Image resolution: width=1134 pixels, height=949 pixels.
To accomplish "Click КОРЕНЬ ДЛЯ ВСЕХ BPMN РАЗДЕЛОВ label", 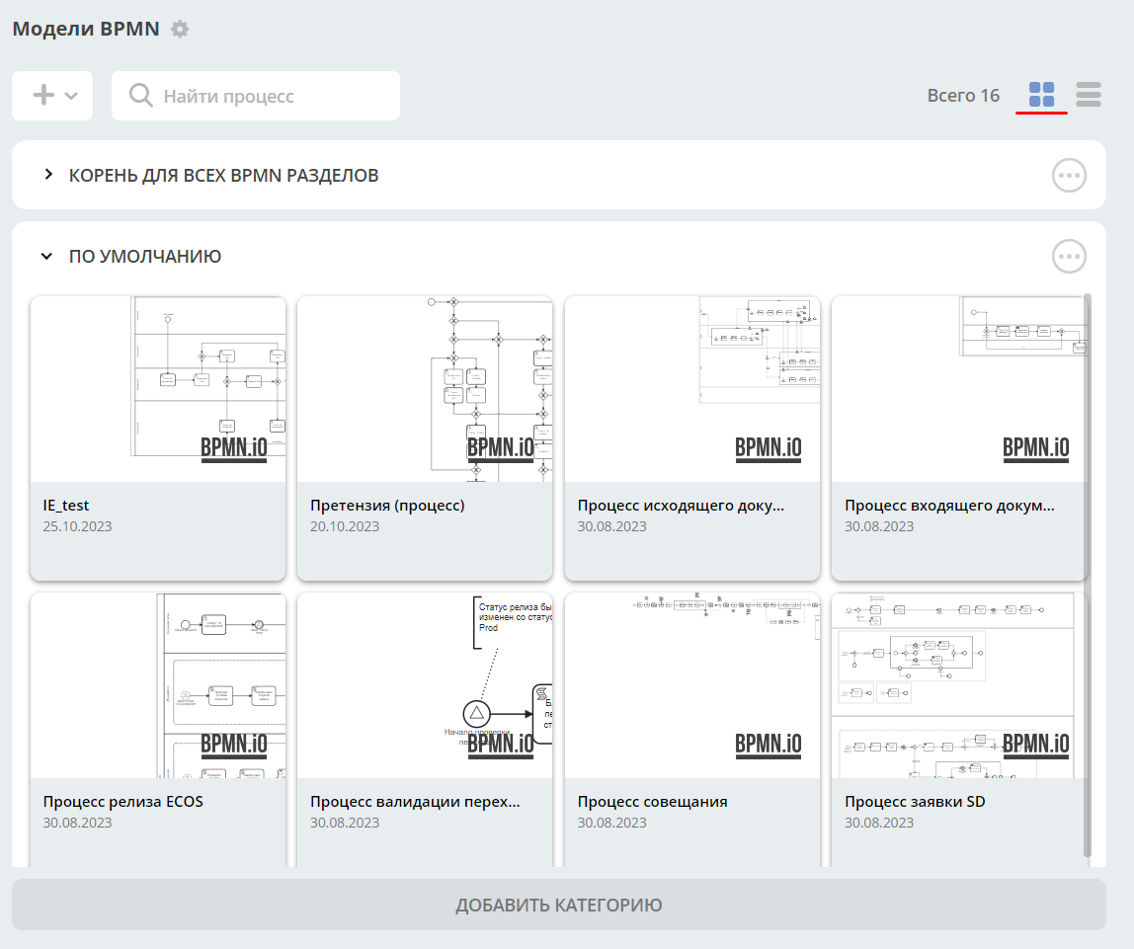I will [x=223, y=176].
